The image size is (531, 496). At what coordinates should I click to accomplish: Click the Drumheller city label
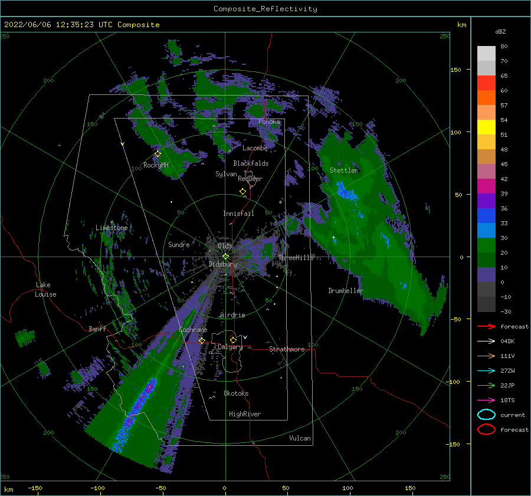click(x=346, y=291)
